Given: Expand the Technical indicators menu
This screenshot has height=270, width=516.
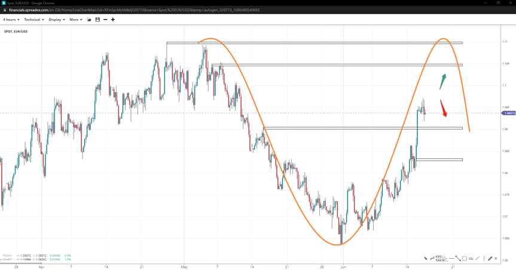Looking at the screenshot, I should (33, 20).
